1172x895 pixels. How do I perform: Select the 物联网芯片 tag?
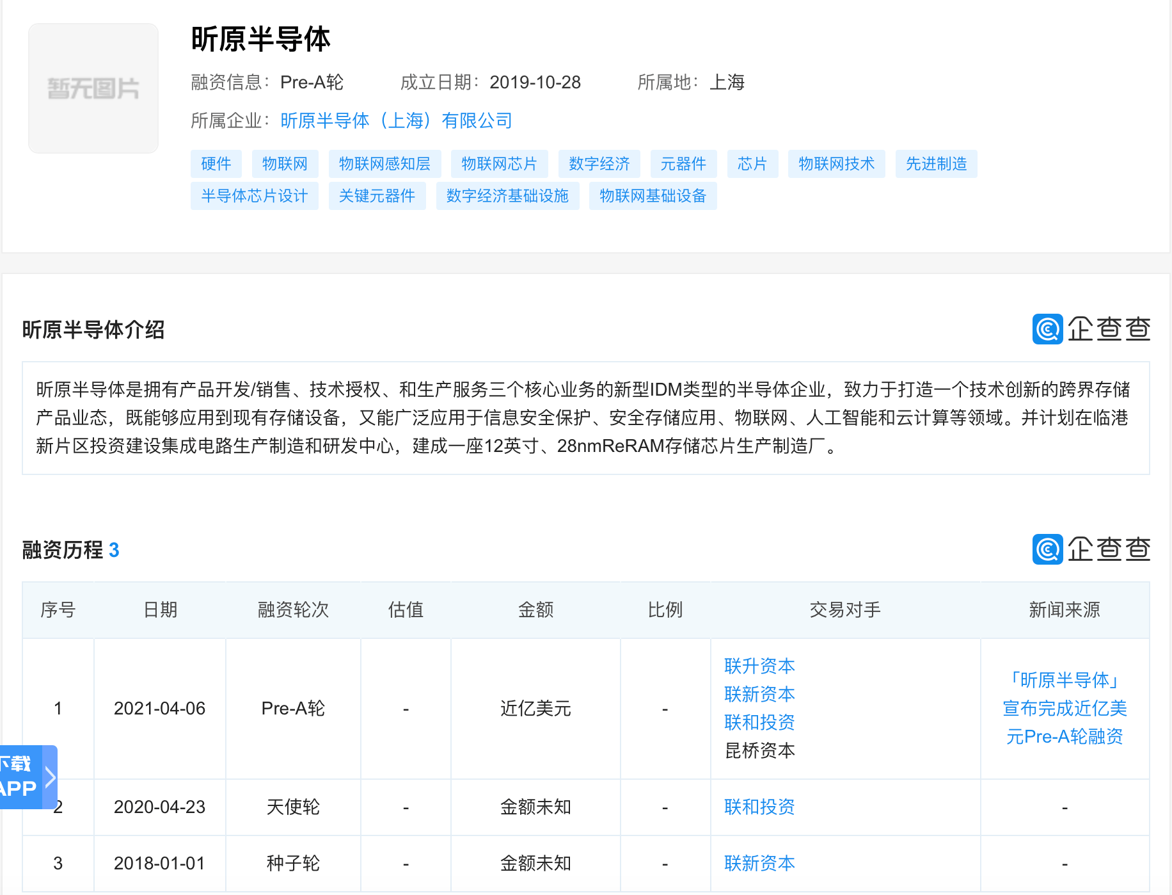point(500,164)
